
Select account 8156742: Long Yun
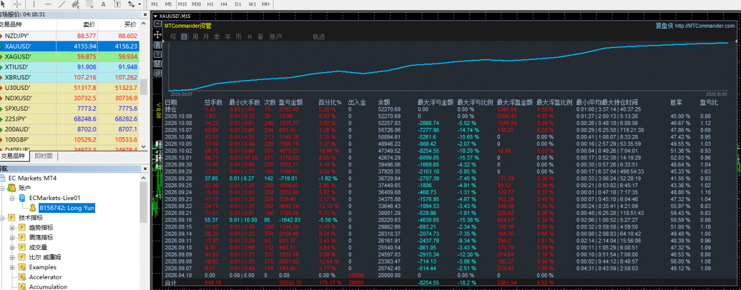(67, 208)
